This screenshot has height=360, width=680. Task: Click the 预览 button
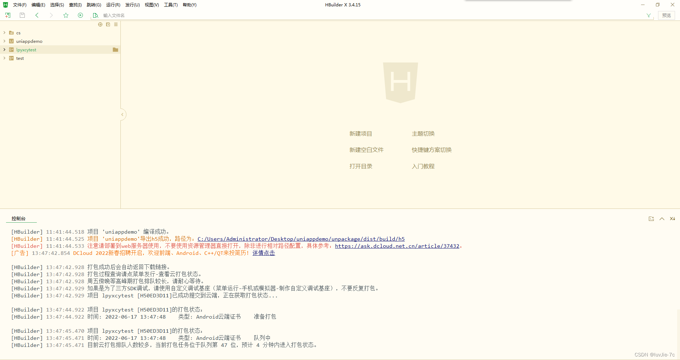tap(666, 15)
